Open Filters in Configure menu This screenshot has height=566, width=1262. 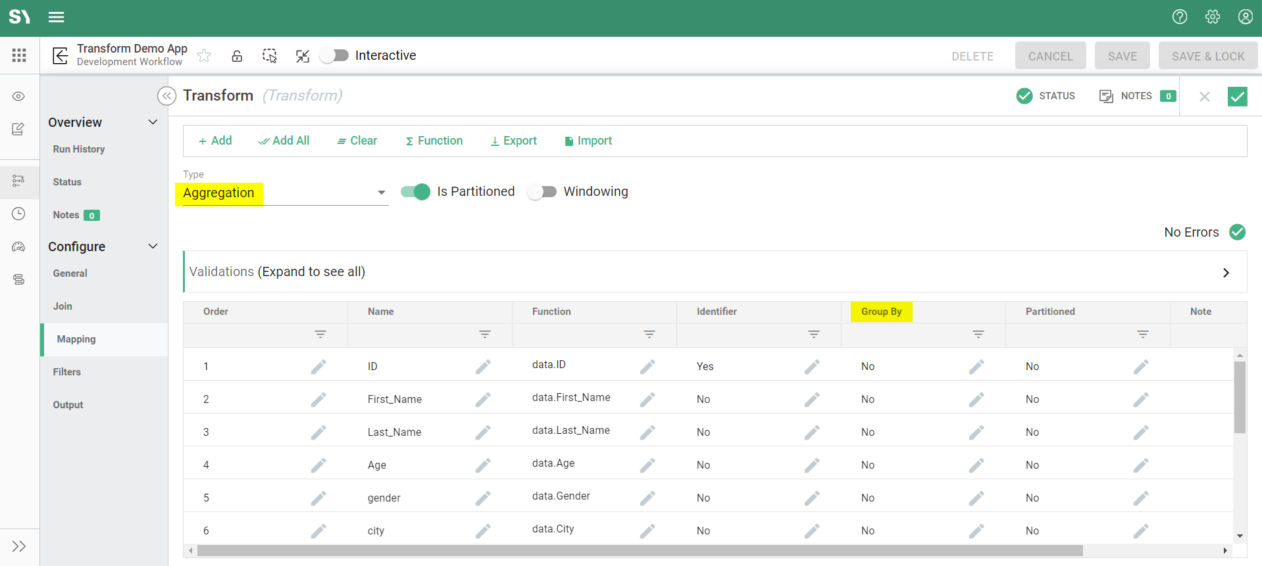pyautogui.click(x=67, y=372)
